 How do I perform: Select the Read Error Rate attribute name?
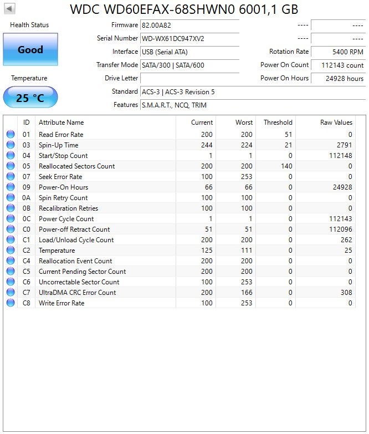tap(61, 135)
